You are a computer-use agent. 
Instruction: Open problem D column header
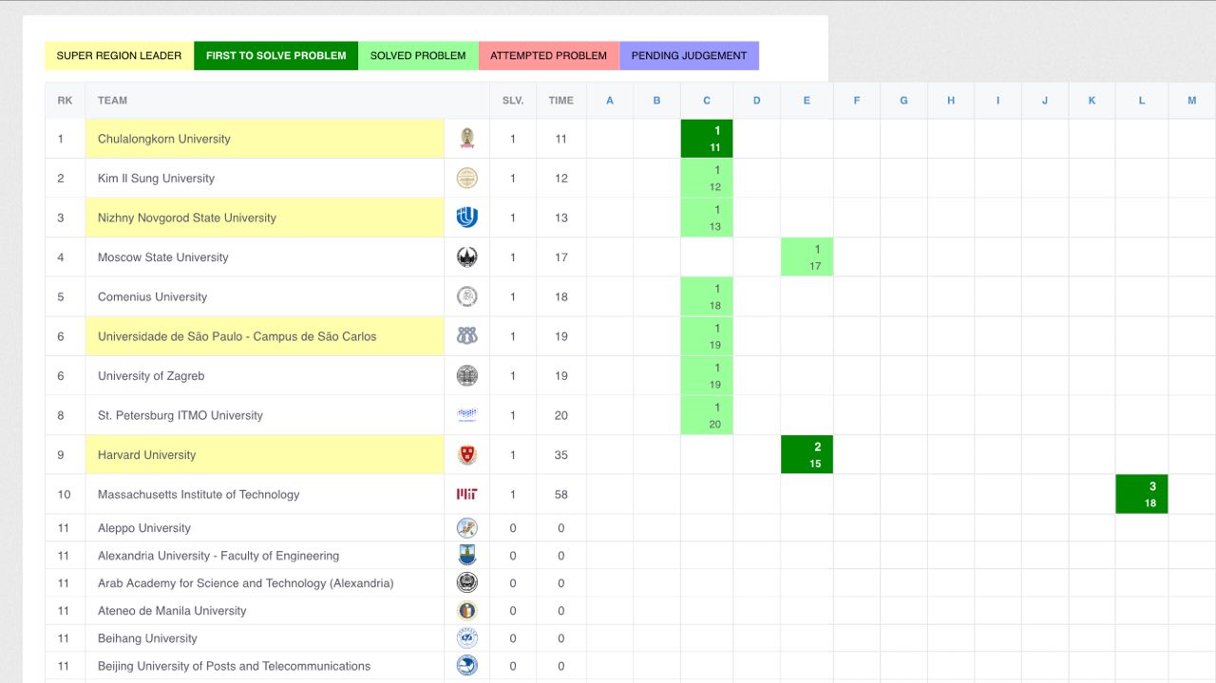[756, 101]
